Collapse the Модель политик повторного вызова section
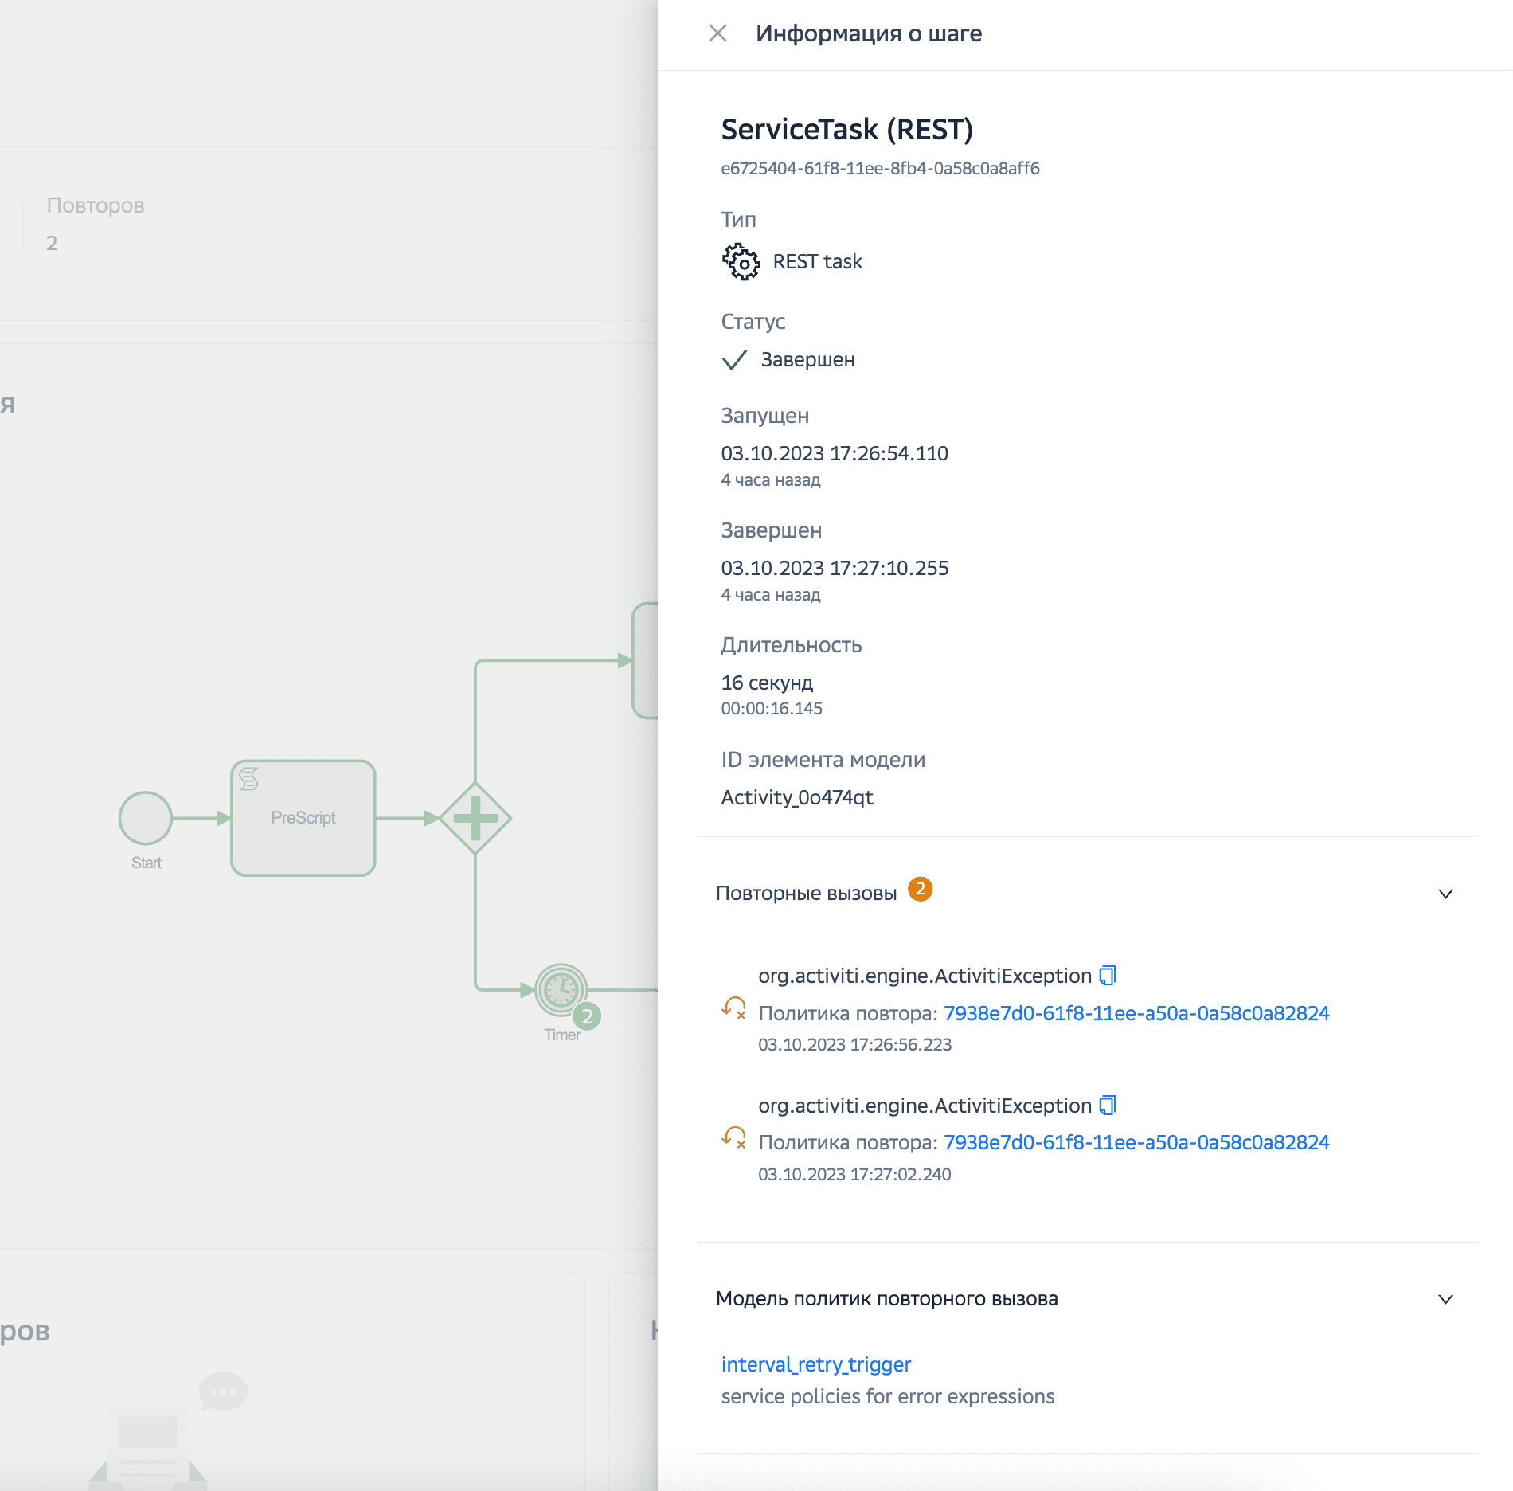 (x=1445, y=1299)
